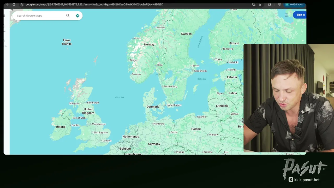This screenshot has width=334, height=188.
Task: Reload the page with the browser refresh icon
Action: [14, 4]
